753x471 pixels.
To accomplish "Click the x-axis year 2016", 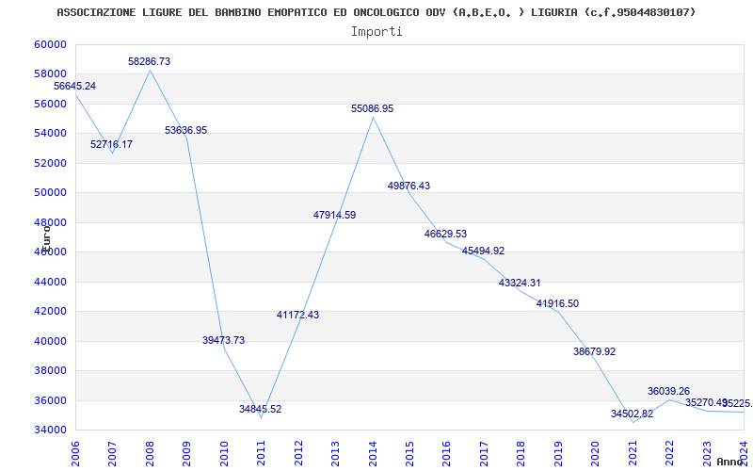I will [x=446, y=454].
